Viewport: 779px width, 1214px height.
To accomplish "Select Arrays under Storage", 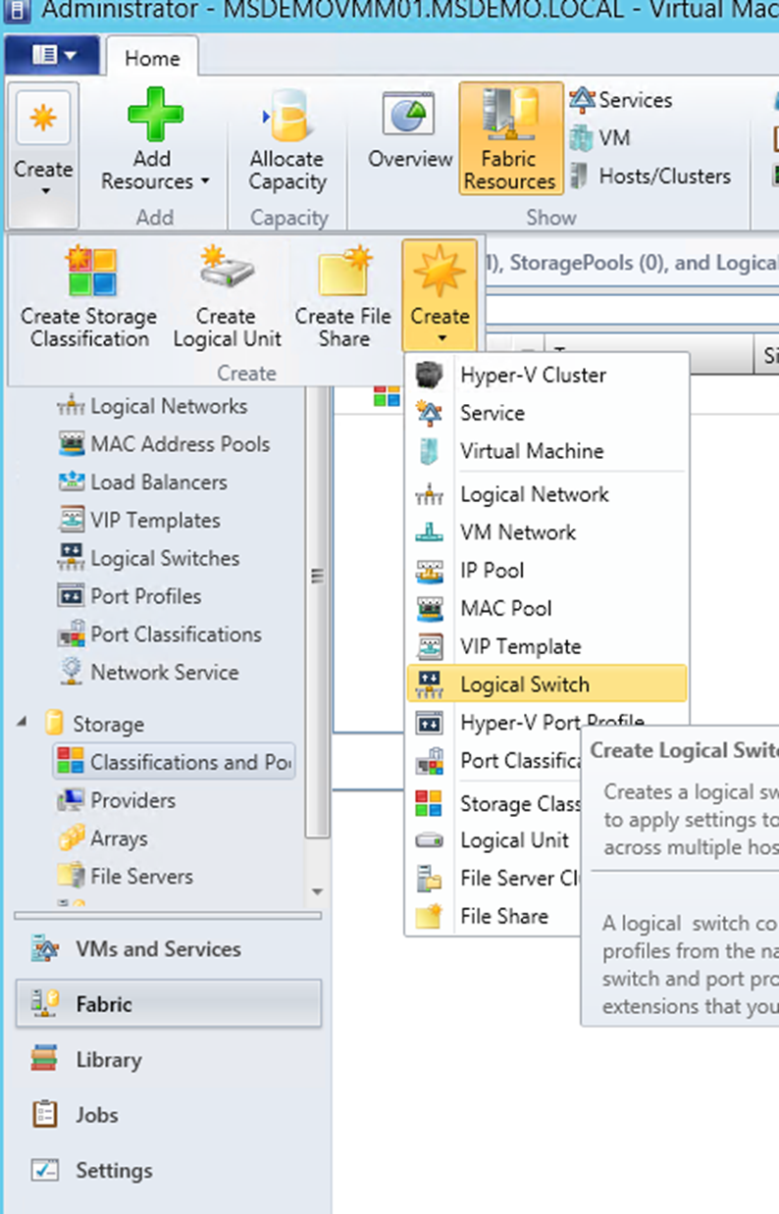I will pos(119,838).
